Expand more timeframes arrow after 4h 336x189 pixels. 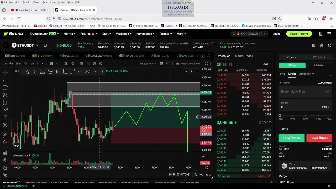pos(42,64)
